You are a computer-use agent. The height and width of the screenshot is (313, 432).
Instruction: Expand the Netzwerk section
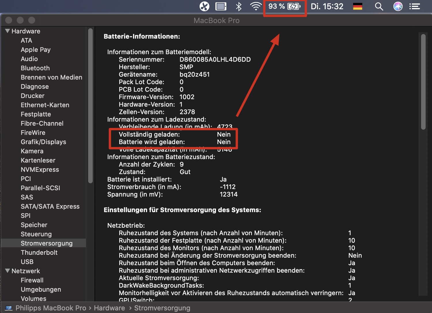pyautogui.click(x=7, y=271)
